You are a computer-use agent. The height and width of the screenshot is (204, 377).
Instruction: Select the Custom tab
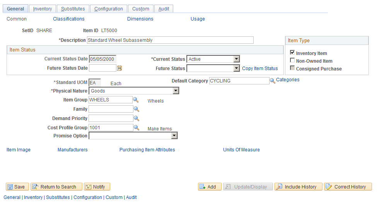pos(141,9)
